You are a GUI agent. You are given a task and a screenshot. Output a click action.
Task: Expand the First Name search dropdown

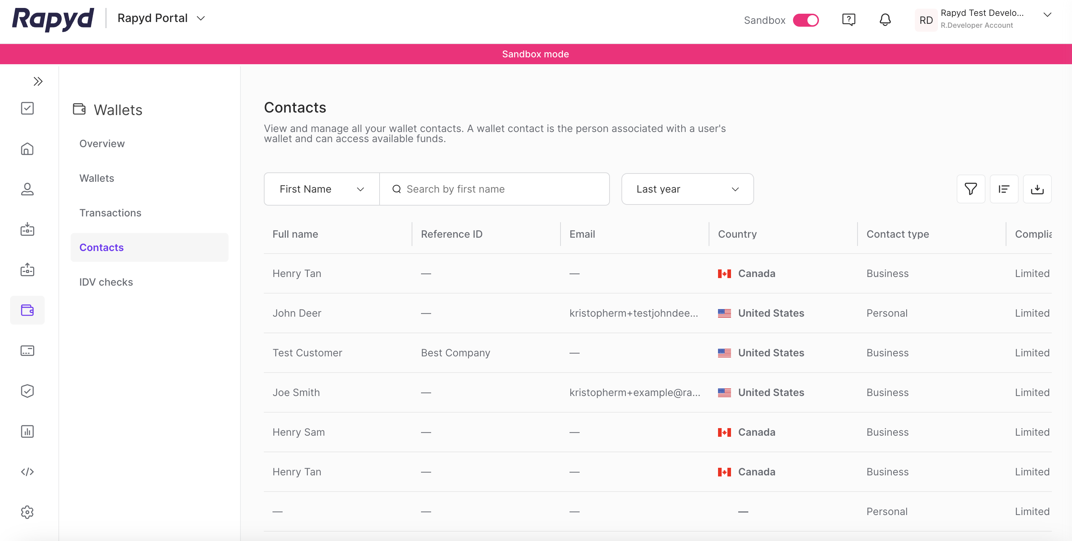tap(321, 189)
